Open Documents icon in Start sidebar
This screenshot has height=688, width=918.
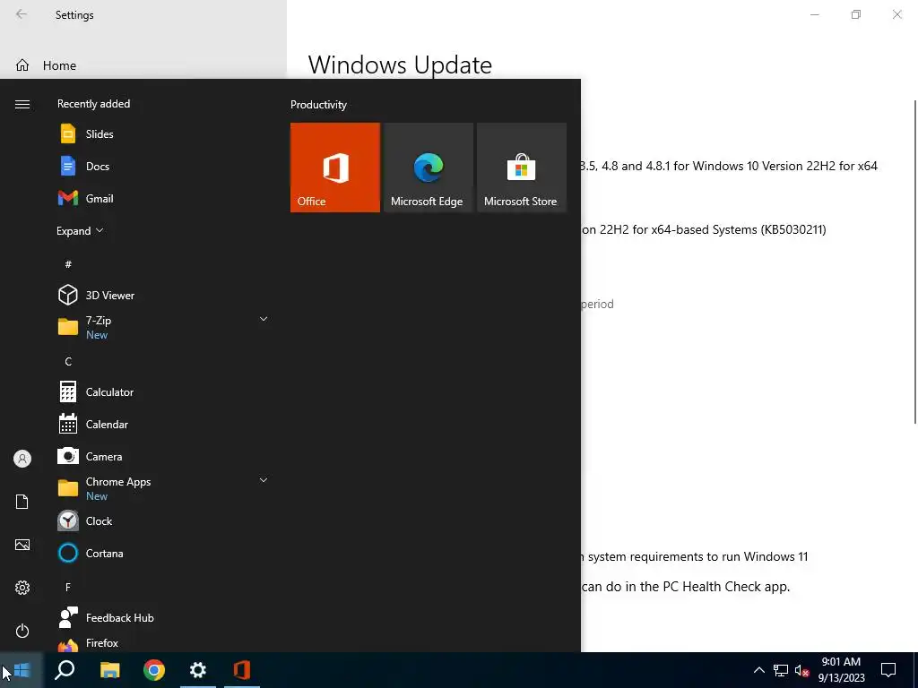22,502
